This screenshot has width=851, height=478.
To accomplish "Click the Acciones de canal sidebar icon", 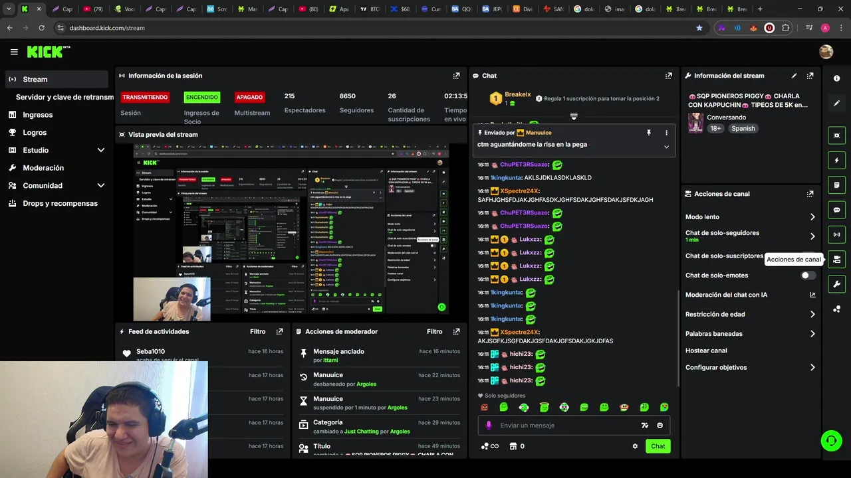I will pyautogui.click(x=836, y=260).
